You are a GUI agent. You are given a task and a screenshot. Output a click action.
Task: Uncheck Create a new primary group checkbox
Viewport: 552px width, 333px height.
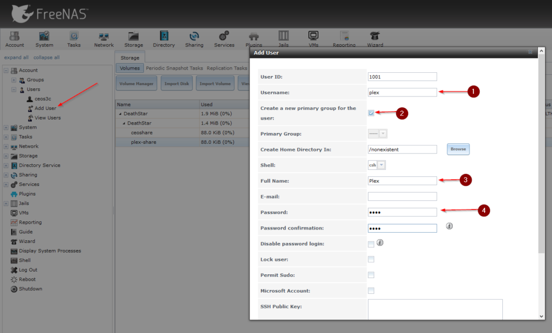pyautogui.click(x=371, y=113)
